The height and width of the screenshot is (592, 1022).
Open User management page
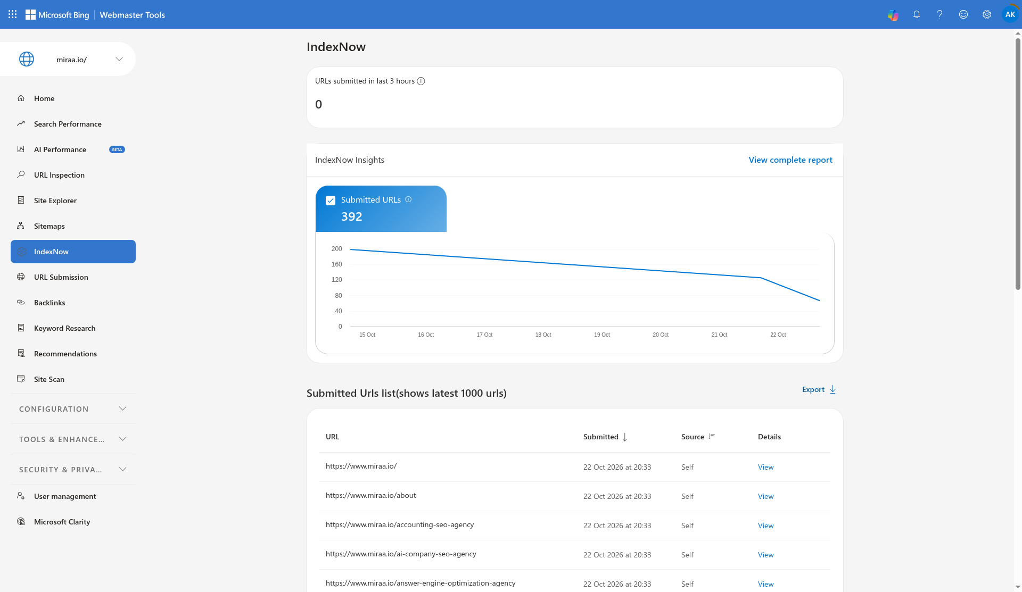coord(73,496)
